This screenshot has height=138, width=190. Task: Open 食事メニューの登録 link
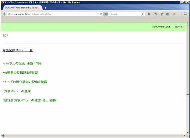(x=17, y=91)
